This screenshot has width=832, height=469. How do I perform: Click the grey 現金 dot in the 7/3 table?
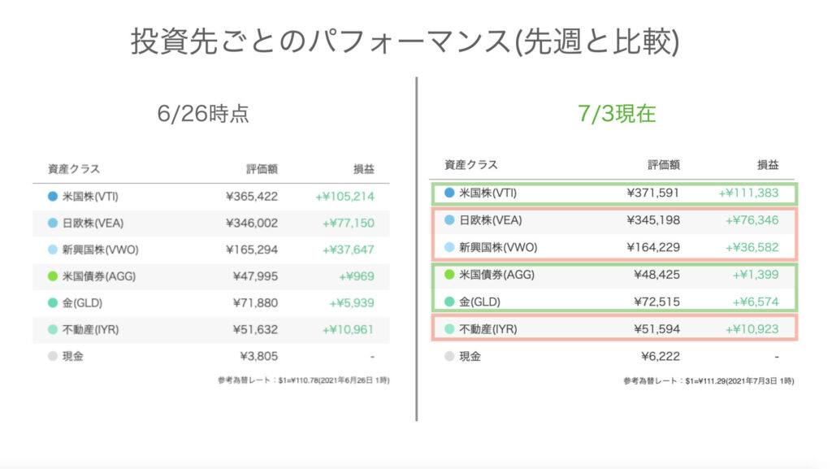449,356
